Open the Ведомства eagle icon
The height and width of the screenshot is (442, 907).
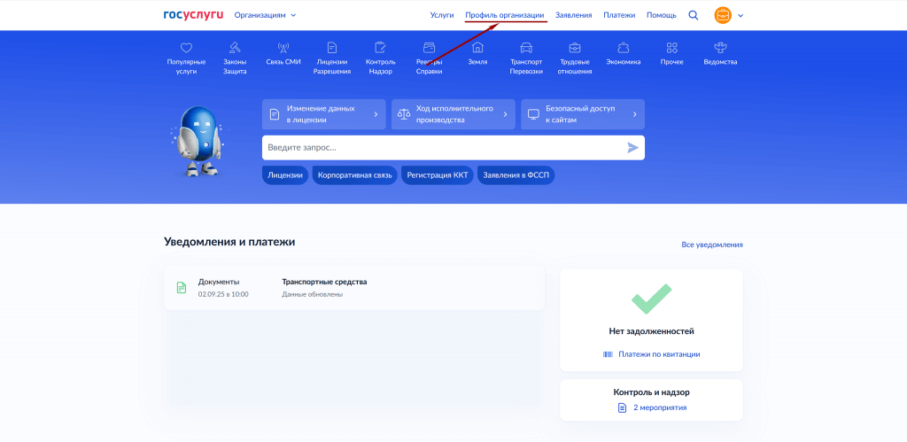(x=721, y=48)
